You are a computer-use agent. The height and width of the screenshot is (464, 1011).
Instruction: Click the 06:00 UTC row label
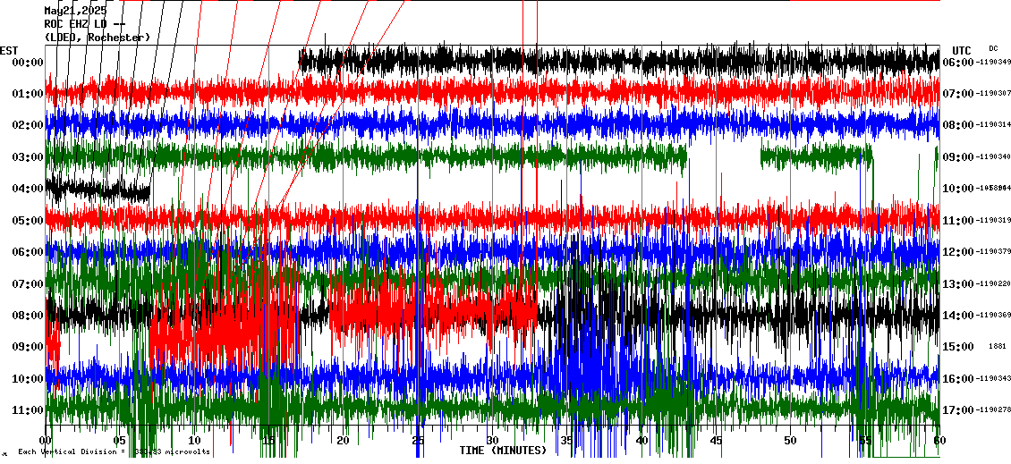pyautogui.click(x=957, y=63)
